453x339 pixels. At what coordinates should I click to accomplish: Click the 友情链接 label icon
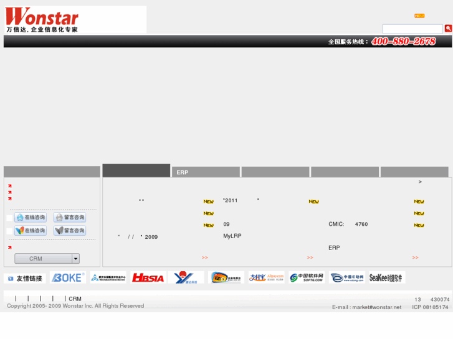coord(25,279)
